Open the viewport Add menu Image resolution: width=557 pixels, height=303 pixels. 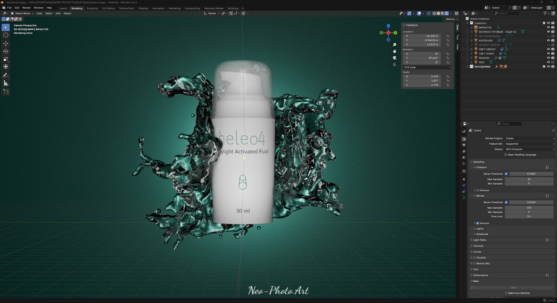[x=58, y=13]
